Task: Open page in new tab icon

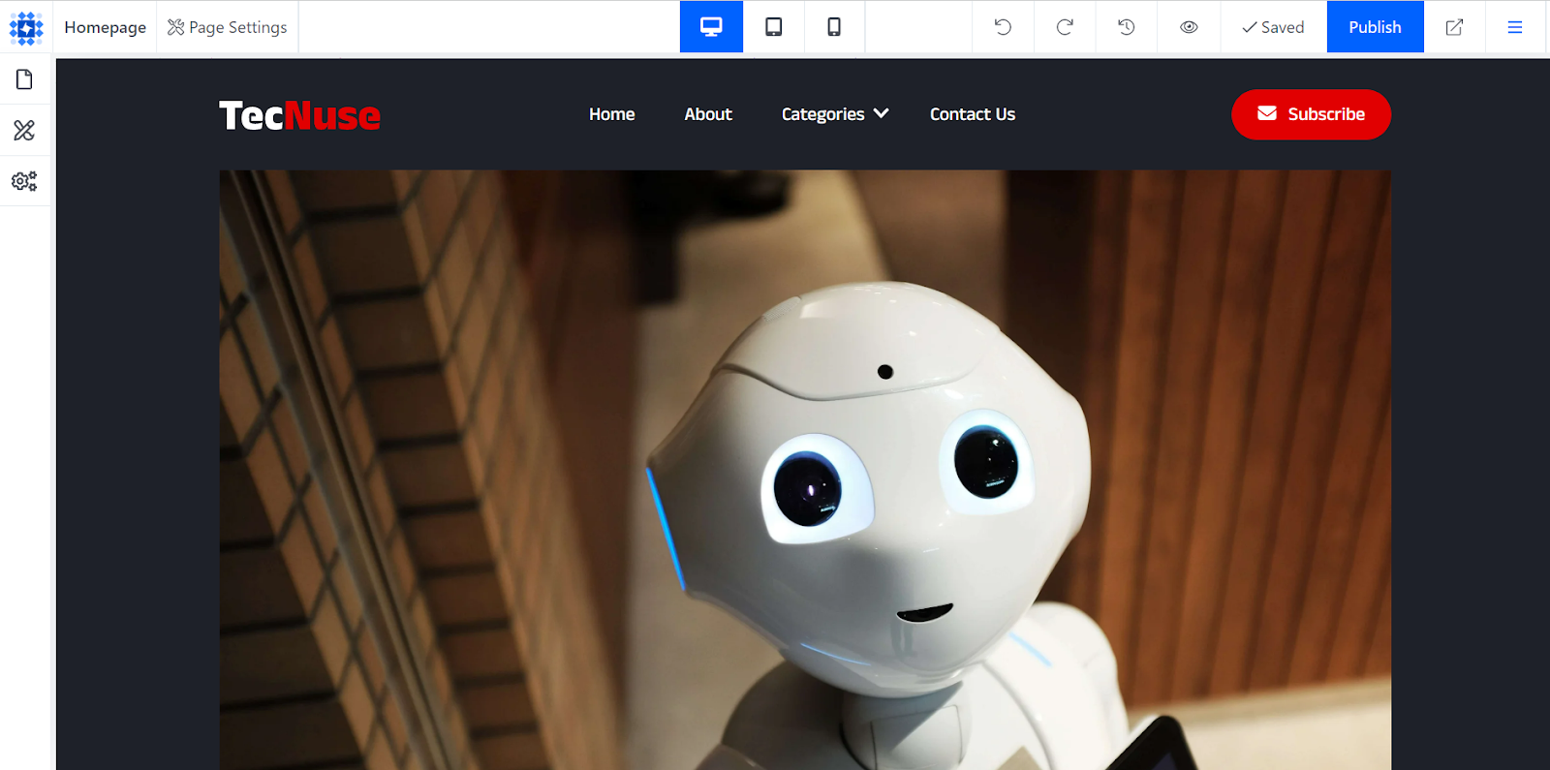Action: (1454, 27)
